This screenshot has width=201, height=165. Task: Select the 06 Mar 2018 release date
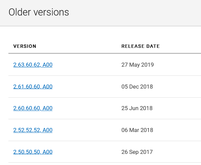(x=137, y=130)
